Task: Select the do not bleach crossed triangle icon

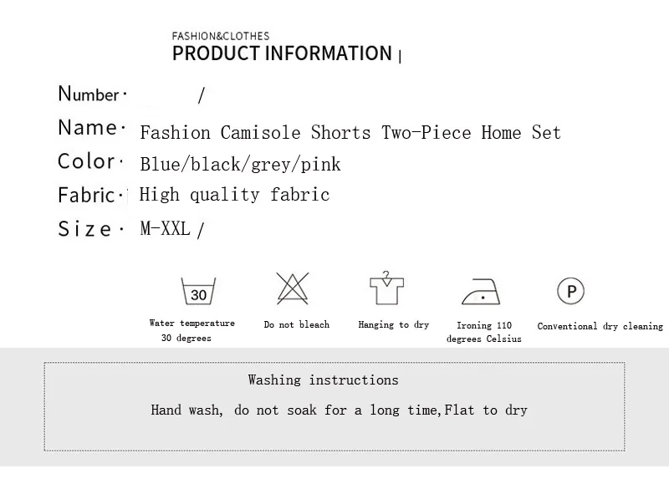Action: (292, 288)
